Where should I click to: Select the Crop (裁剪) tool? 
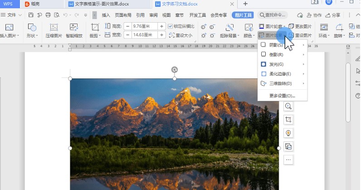click(95, 30)
